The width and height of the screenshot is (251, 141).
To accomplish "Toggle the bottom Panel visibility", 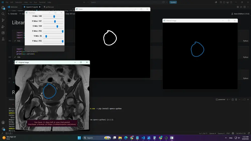I will [x=227, y=2].
